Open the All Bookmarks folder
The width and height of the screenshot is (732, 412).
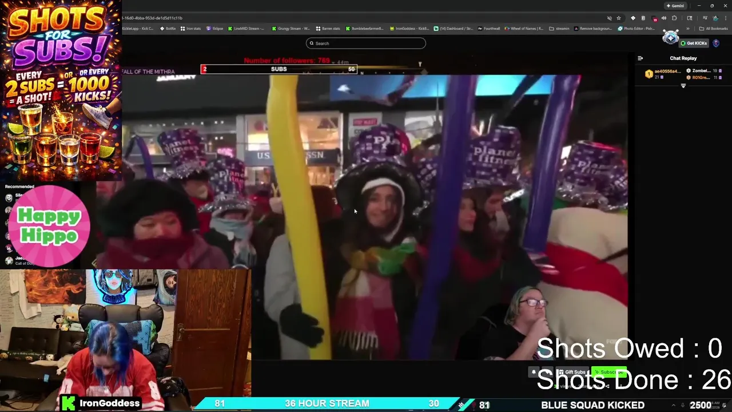pyautogui.click(x=714, y=29)
